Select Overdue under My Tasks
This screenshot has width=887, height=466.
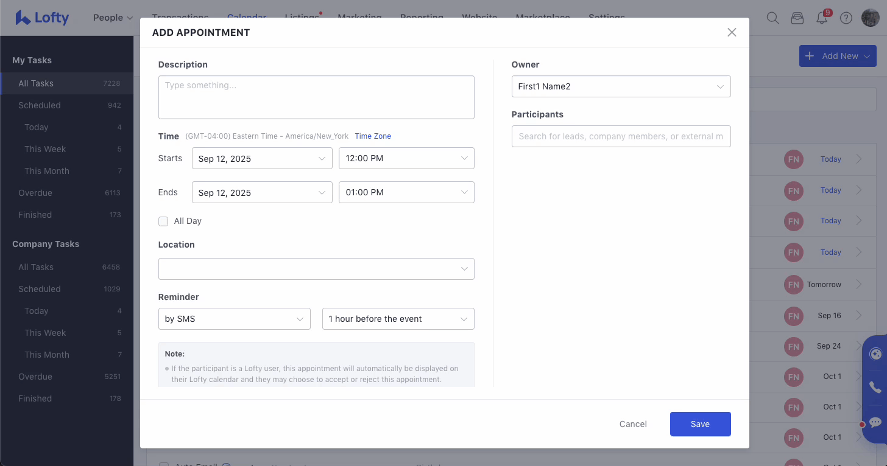coord(35,193)
